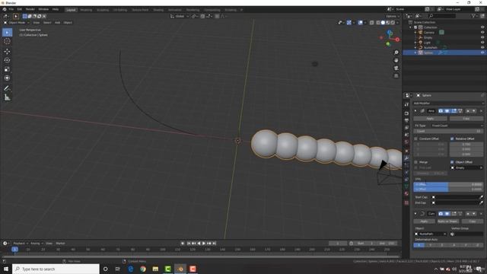Screen dimensions: 487x274
Task: Open the Window menu
Action: coord(43,9)
